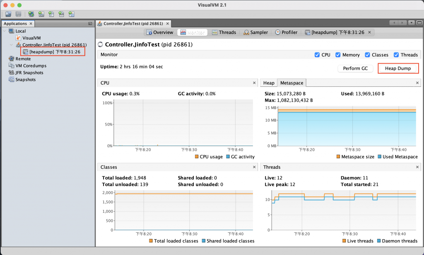Maximize the editor window with the top-right icon
The width and height of the screenshot is (424, 255).
tap(419, 23)
